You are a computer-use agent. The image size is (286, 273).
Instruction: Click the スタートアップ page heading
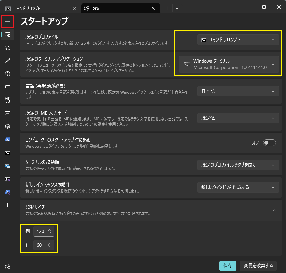click(45, 21)
